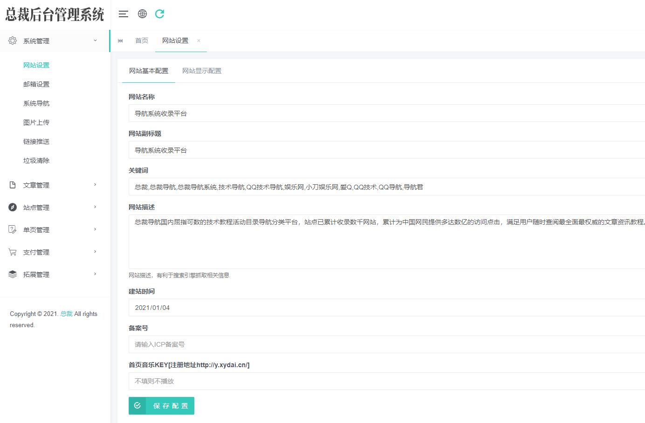Open 邮箱设置 in the sidebar
645x423 pixels.
point(36,84)
